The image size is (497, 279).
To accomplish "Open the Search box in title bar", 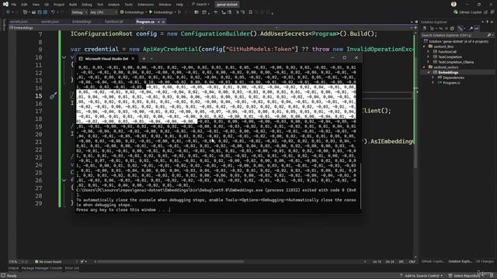I will point(200,5).
